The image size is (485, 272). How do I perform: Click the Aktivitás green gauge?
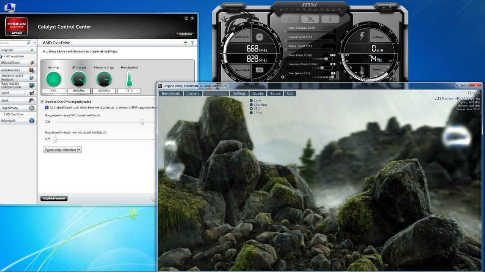[x=53, y=79]
